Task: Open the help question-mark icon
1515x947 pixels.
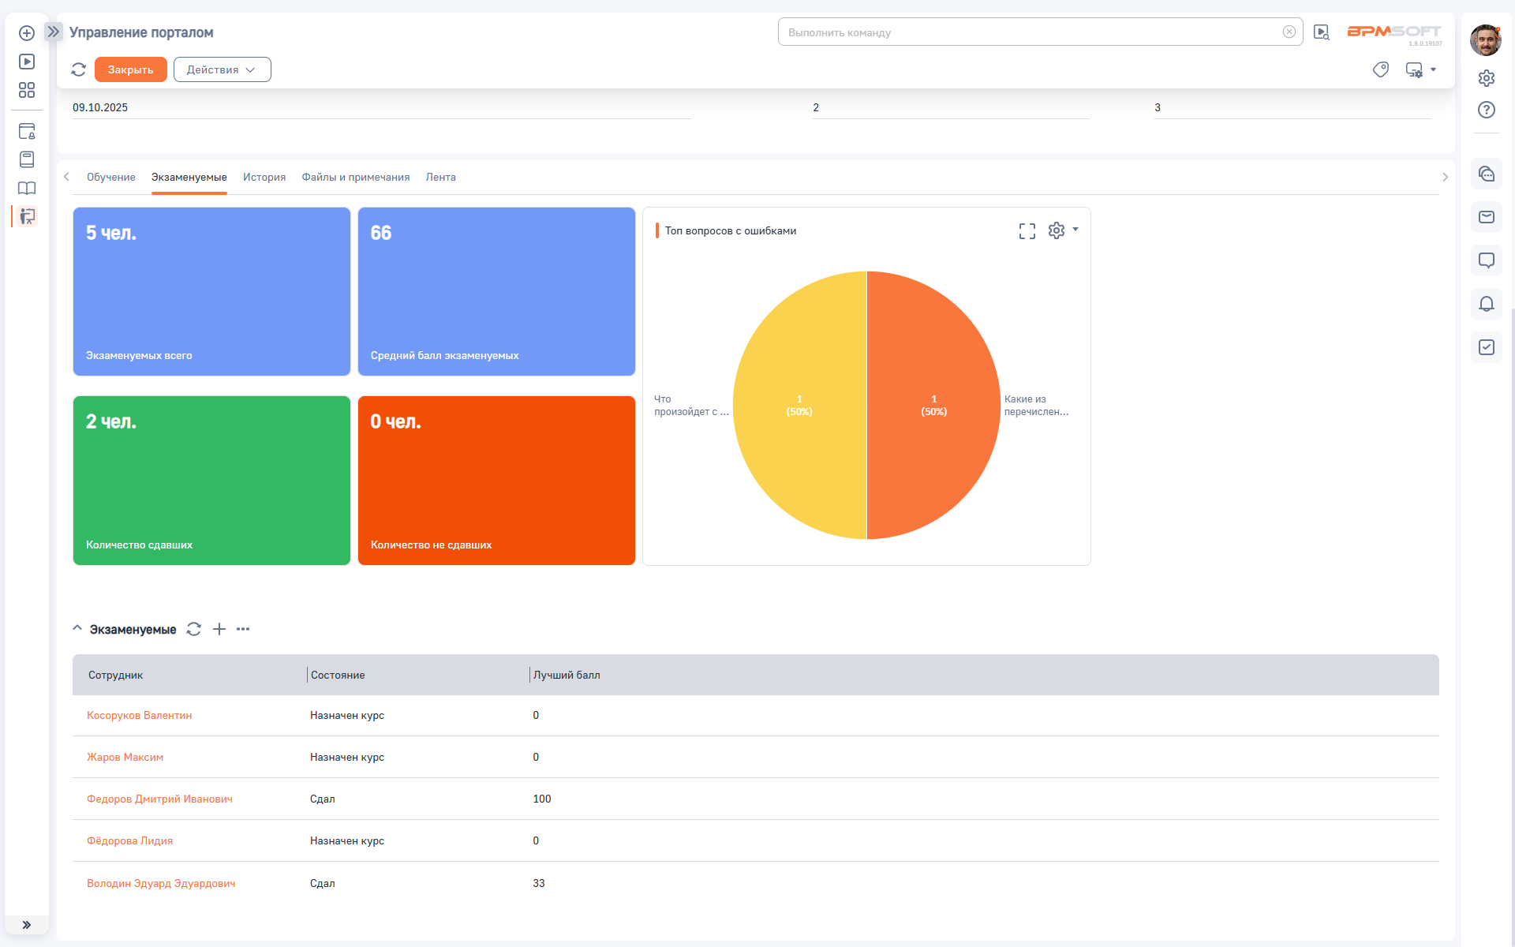Action: (x=1486, y=110)
